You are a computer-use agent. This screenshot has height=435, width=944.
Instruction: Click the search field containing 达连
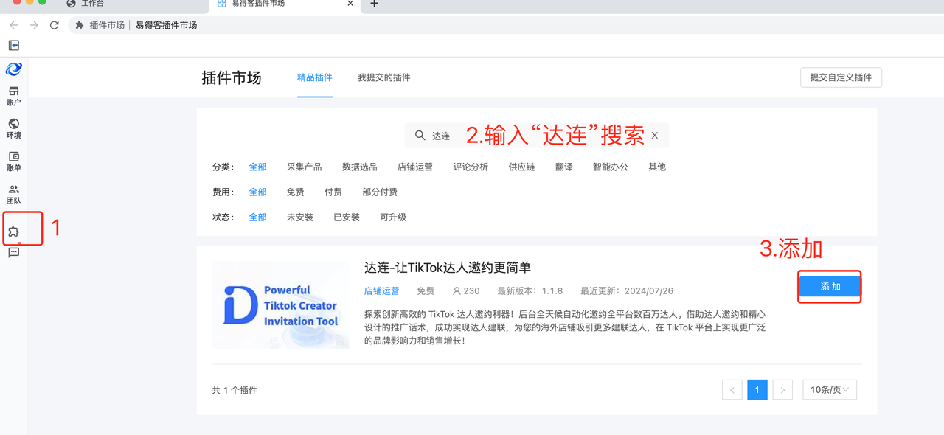point(537,136)
